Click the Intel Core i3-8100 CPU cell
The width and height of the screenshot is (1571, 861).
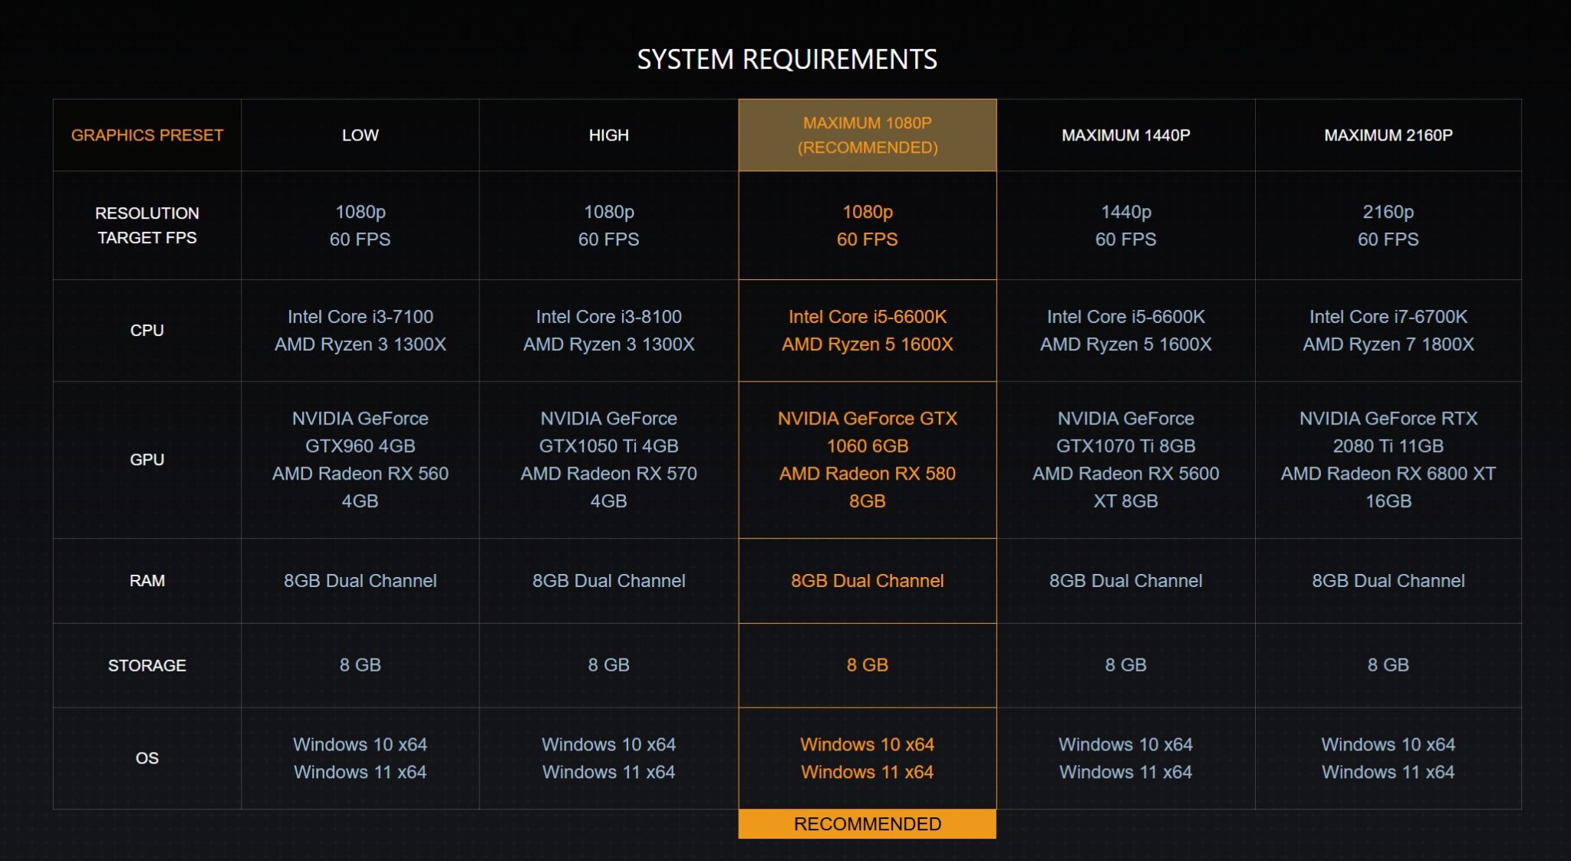pos(609,331)
